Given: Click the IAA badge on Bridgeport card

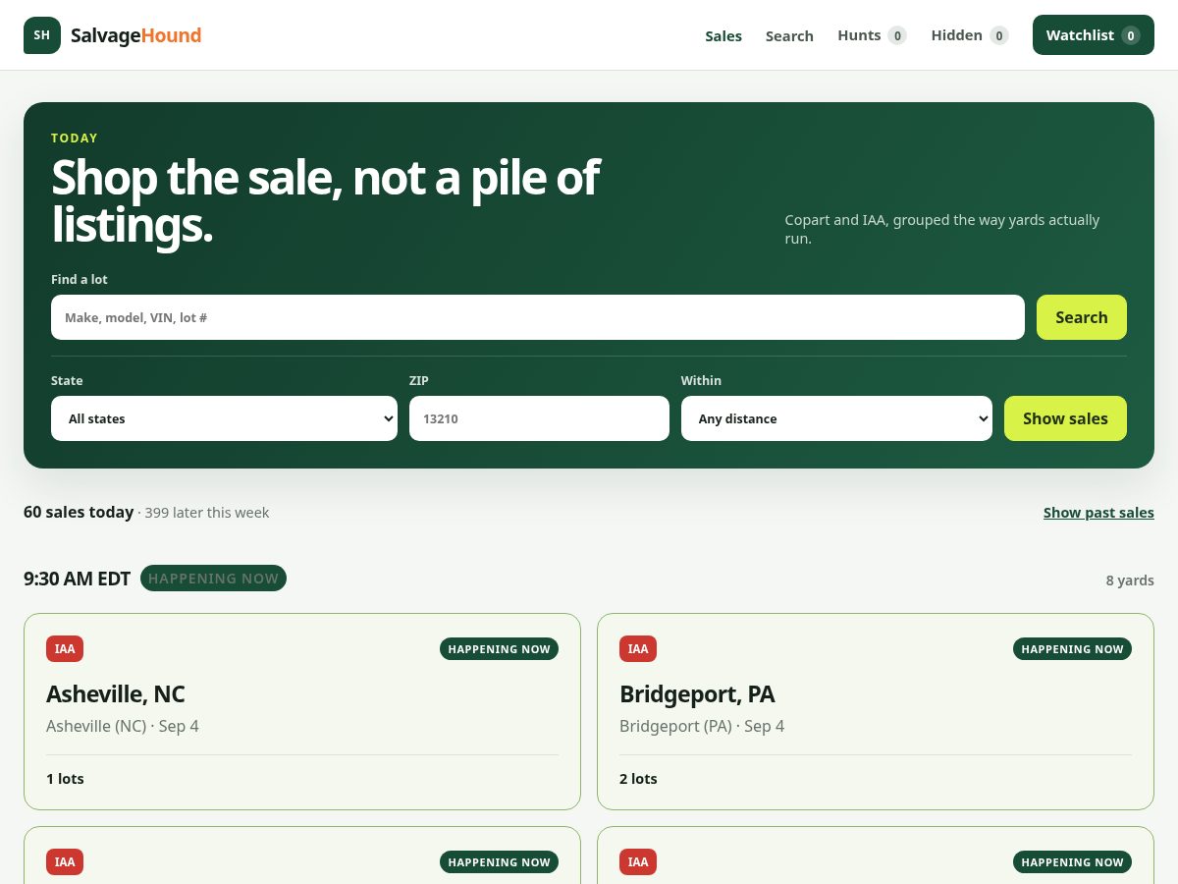Looking at the screenshot, I should tap(638, 648).
